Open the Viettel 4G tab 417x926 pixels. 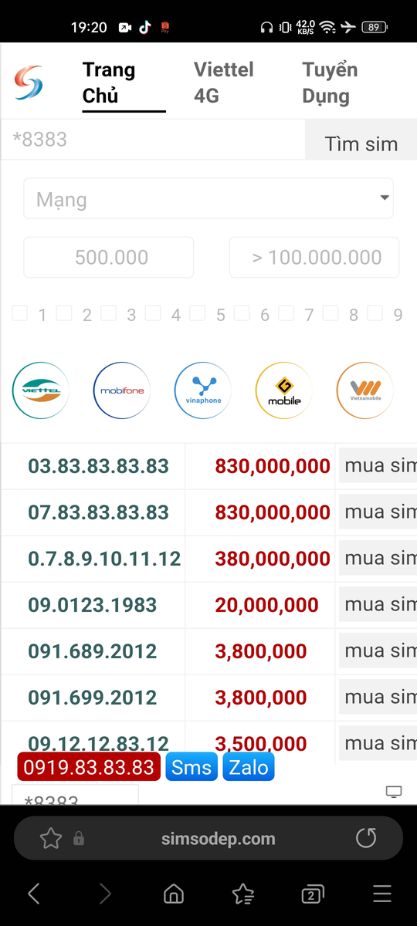(x=224, y=83)
